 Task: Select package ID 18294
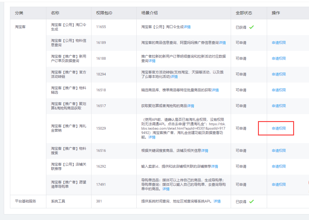[x=101, y=74]
